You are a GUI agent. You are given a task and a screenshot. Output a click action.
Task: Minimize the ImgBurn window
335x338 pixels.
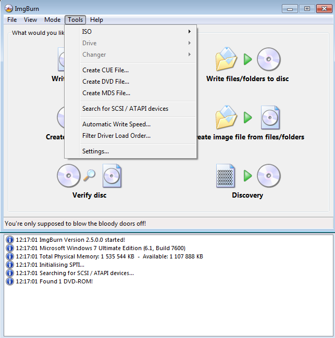click(x=290, y=9)
